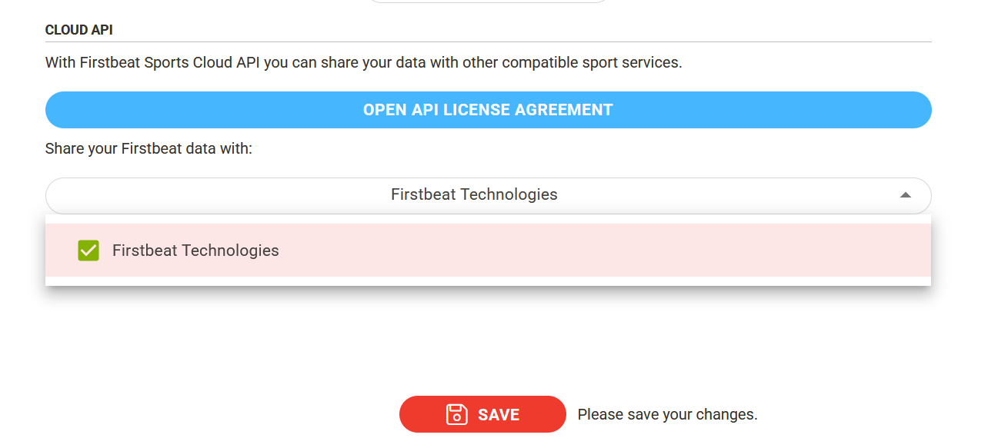
Task: Collapse the data sharing dropdown using its chevron
Action: click(x=906, y=194)
